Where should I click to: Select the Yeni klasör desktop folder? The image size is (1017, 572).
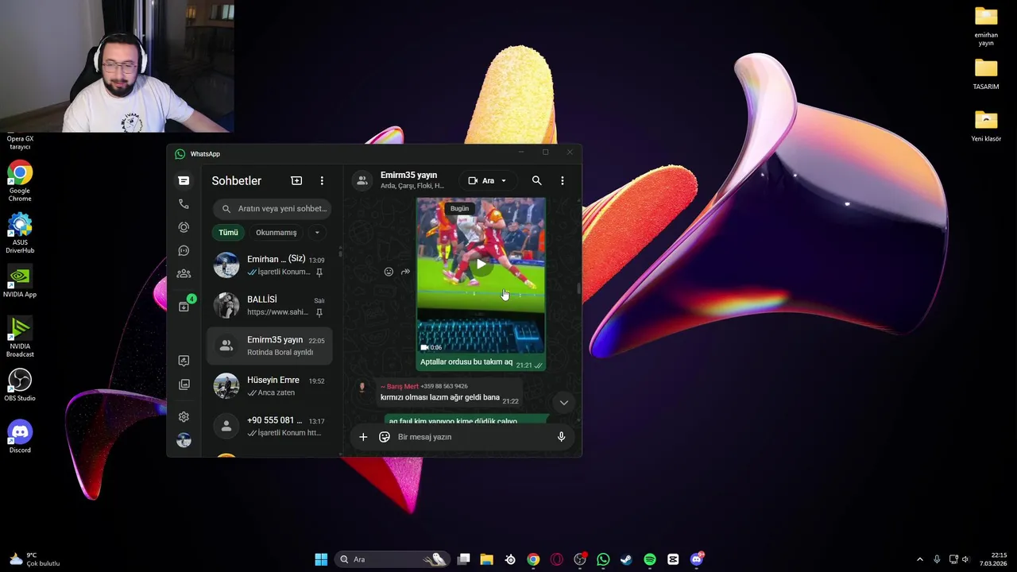coord(986,126)
